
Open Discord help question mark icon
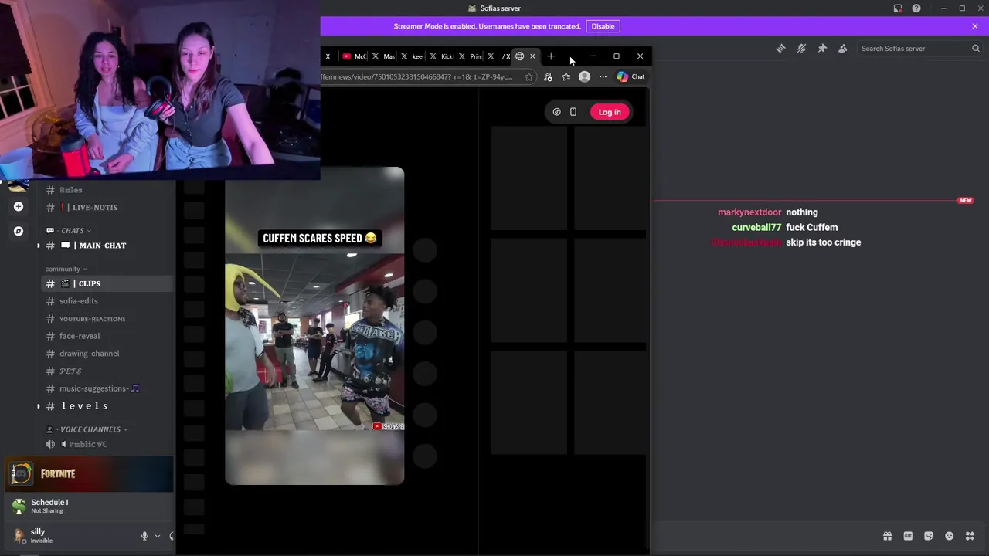[x=916, y=8]
